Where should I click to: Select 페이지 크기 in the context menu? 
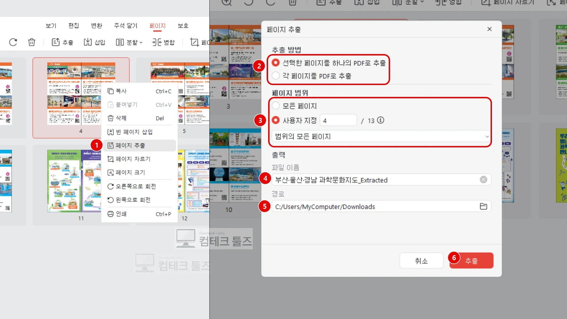click(139, 172)
